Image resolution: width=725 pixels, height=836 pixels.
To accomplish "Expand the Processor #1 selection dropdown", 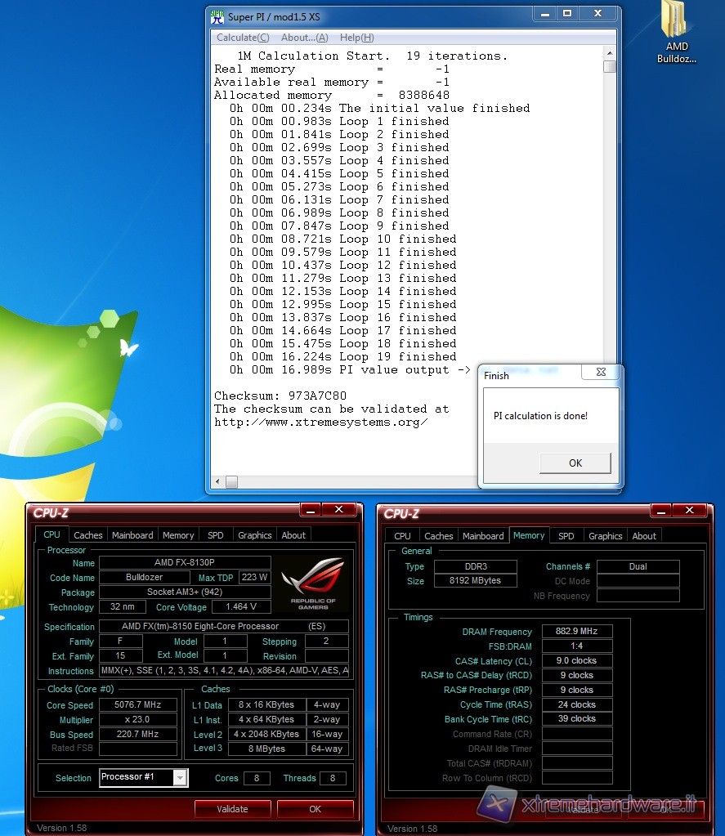I will pyautogui.click(x=179, y=777).
